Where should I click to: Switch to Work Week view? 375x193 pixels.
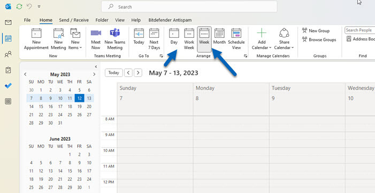(x=189, y=39)
